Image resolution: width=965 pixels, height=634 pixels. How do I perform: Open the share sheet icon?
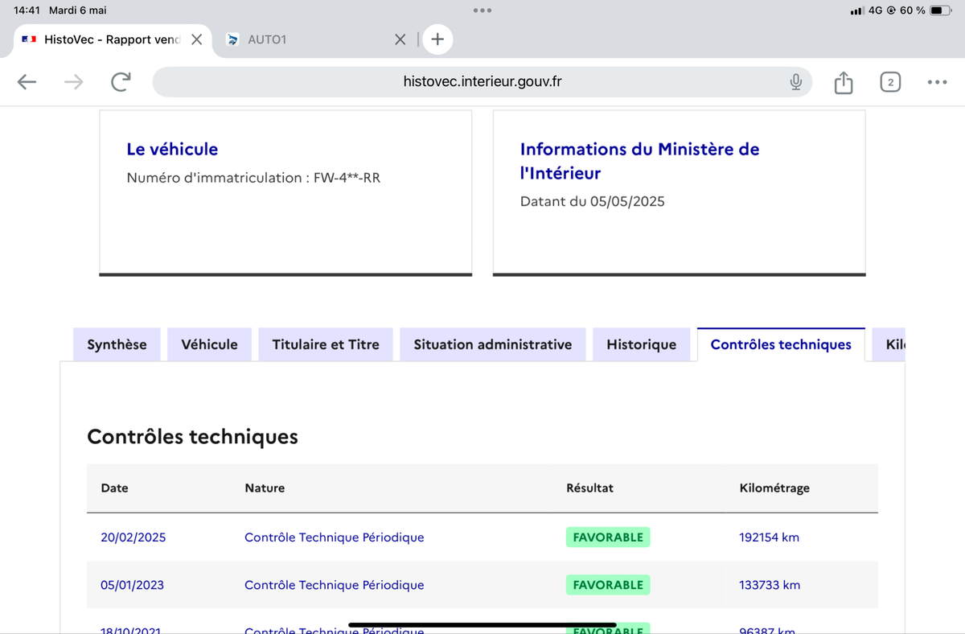click(843, 82)
